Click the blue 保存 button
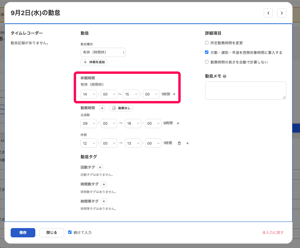This screenshot has height=248, width=300. 23,233
